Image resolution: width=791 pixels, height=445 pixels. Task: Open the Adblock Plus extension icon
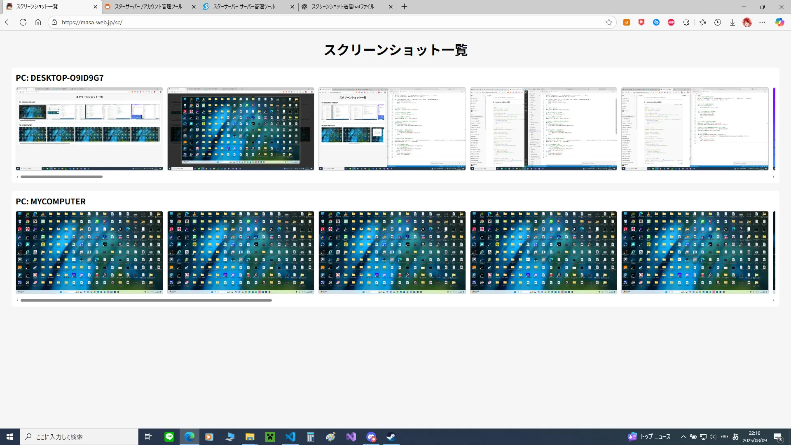coord(671,22)
